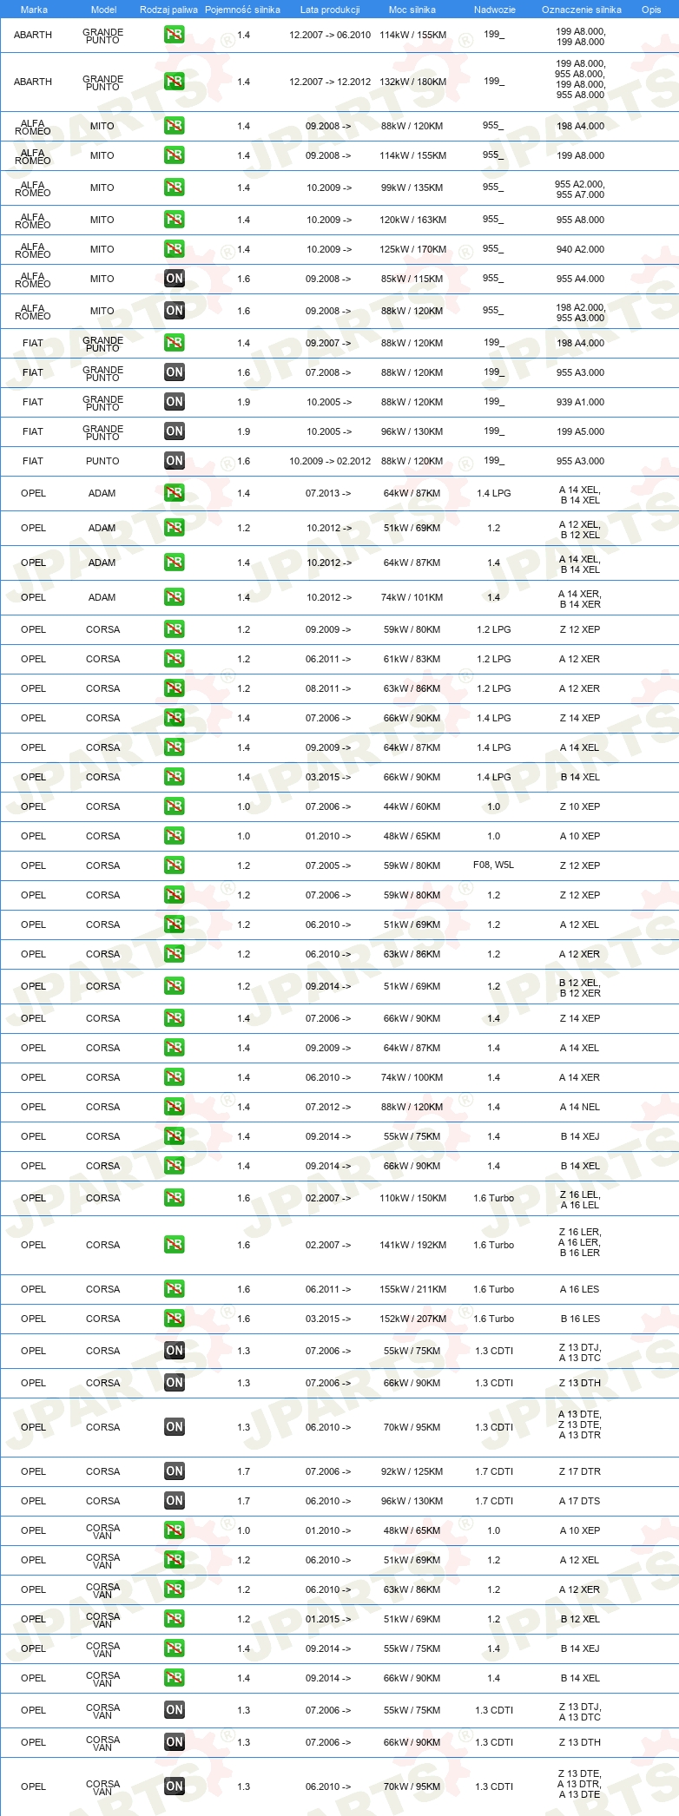679x1816 pixels.
Task: Click petrol icon for Corsa A 14 NEL row
Action: tap(175, 1107)
